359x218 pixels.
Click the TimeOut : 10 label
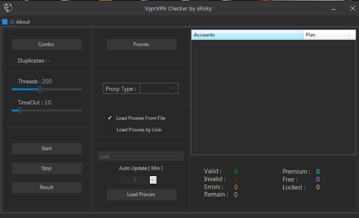tap(34, 103)
